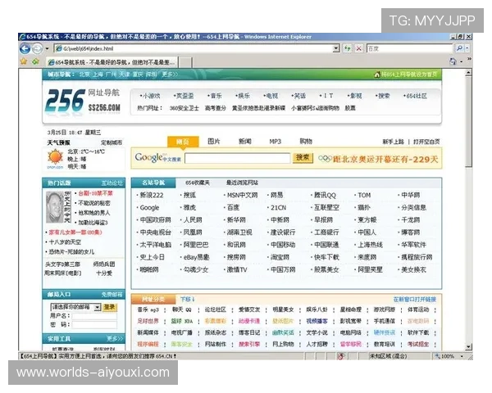Open the search provider dropdown arrow
The image size is (492, 393).
(x=467, y=48)
